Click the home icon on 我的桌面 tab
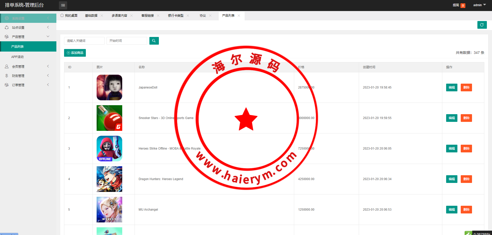Viewport: 492px width, 235px height. tap(62, 15)
